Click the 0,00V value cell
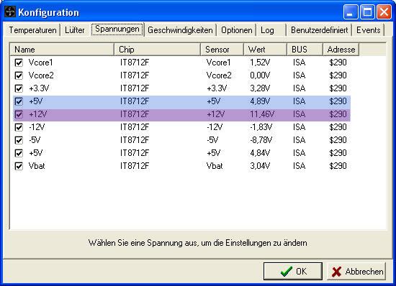The width and height of the screenshot is (396, 286). pos(260,75)
